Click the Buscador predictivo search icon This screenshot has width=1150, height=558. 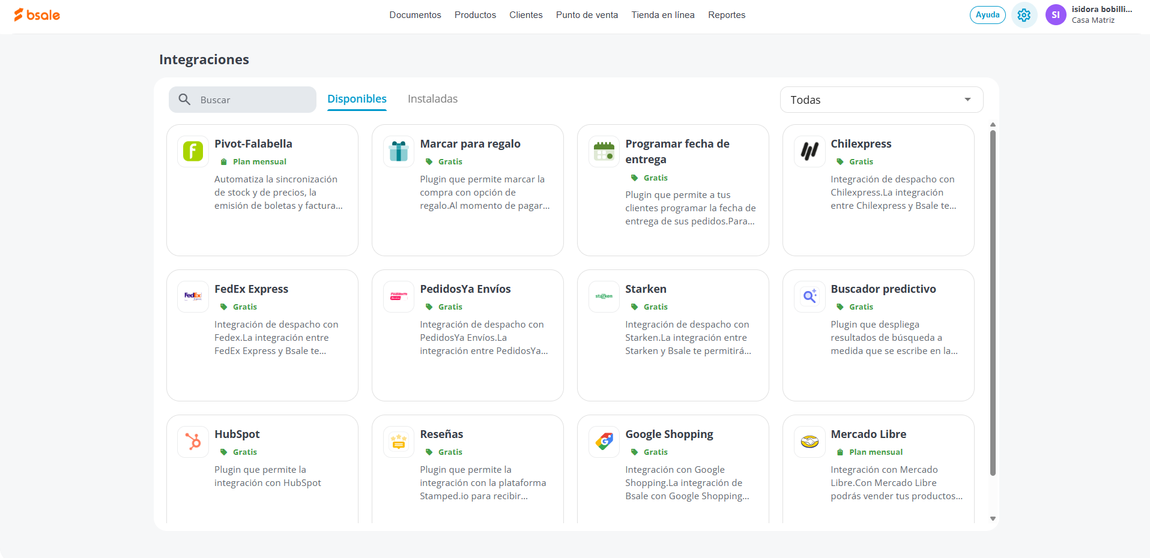[x=810, y=296]
